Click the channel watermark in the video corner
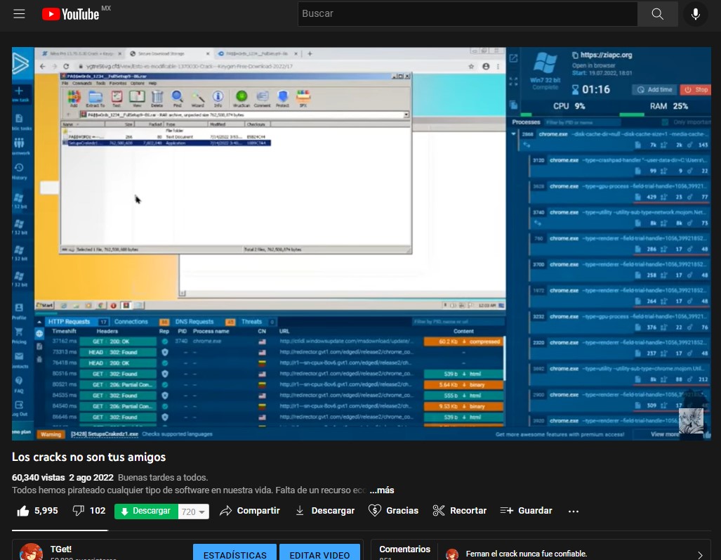This screenshot has height=560, width=721. [691, 421]
